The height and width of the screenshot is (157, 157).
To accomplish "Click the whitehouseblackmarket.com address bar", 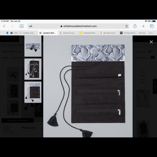I will 78,26.
